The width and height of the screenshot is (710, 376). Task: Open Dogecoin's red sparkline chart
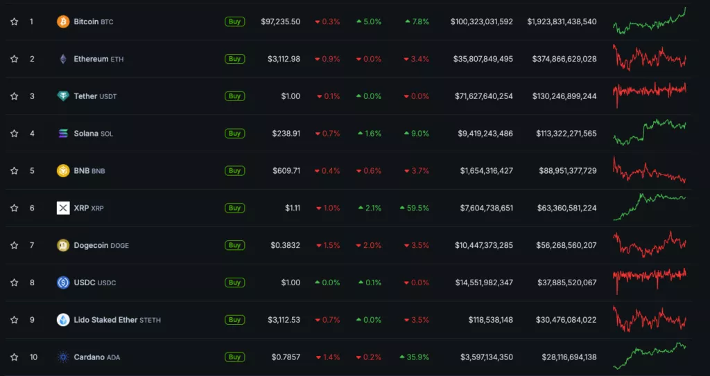pyautogui.click(x=649, y=244)
